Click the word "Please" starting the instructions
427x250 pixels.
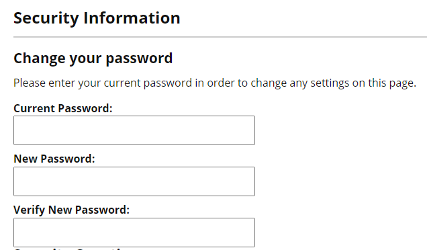(x=30, y=83)
